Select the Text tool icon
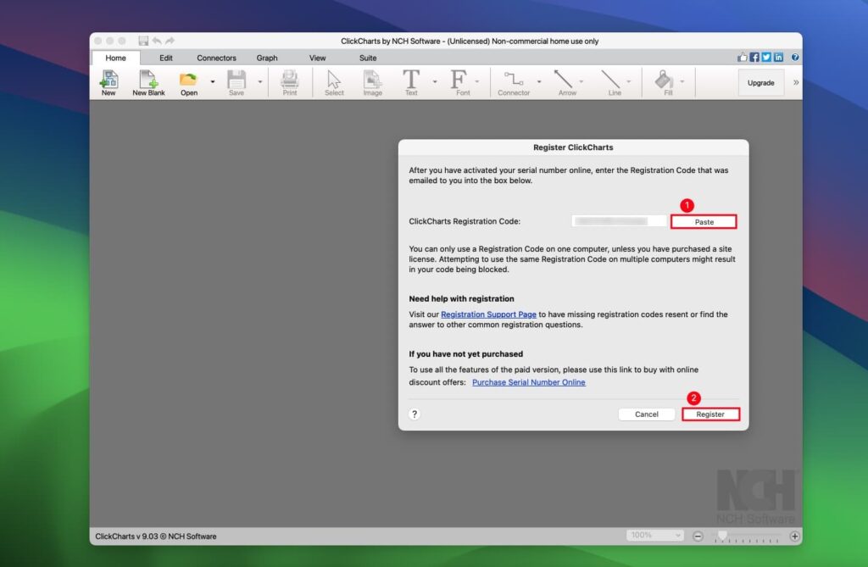 click(411, 81)
